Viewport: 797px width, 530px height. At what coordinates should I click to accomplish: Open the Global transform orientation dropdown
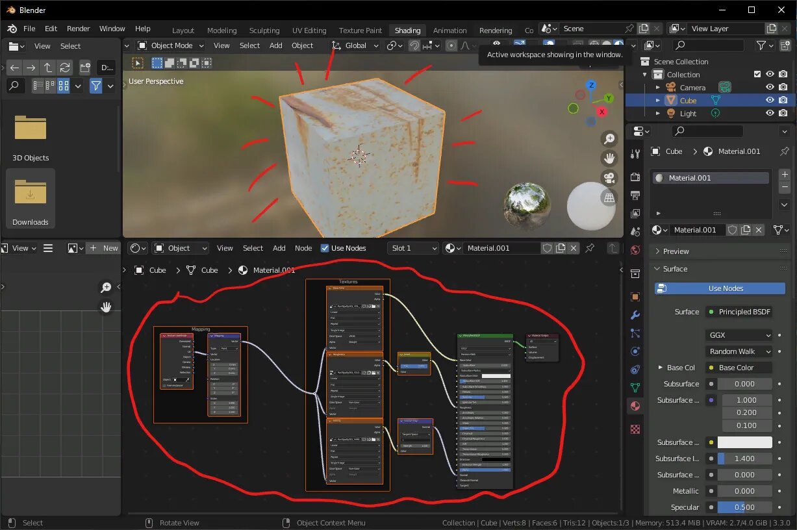click(355, 45)
